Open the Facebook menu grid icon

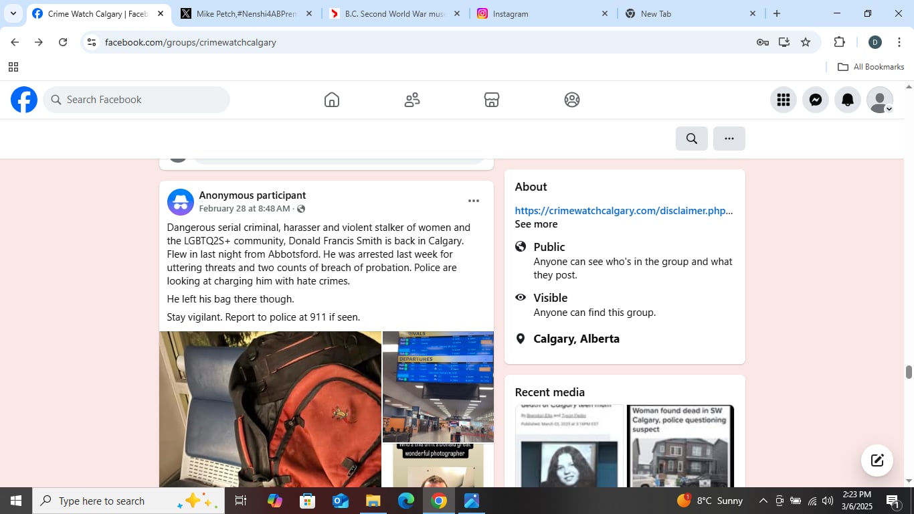click(784, 100)
